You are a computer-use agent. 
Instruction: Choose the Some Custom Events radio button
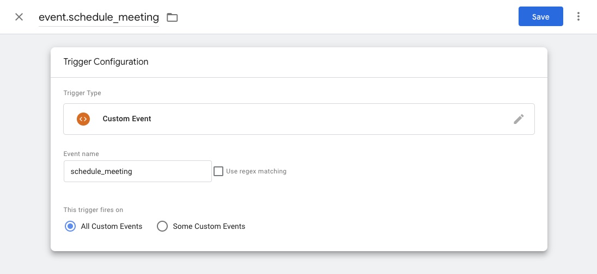pos(162,226)
